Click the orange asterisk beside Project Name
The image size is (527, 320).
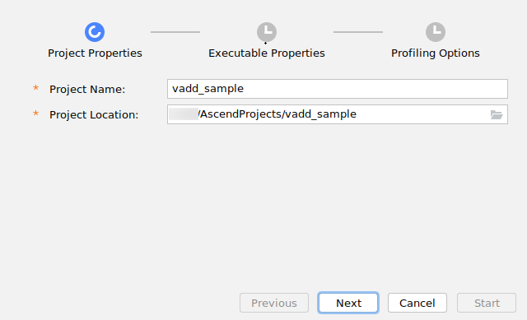click(x=35, y=88)
